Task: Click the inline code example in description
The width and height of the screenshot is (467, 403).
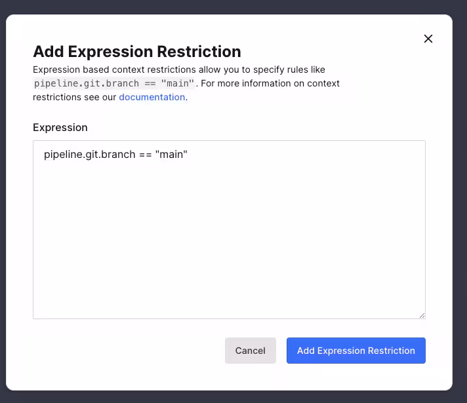Action: tap(114, 83)
